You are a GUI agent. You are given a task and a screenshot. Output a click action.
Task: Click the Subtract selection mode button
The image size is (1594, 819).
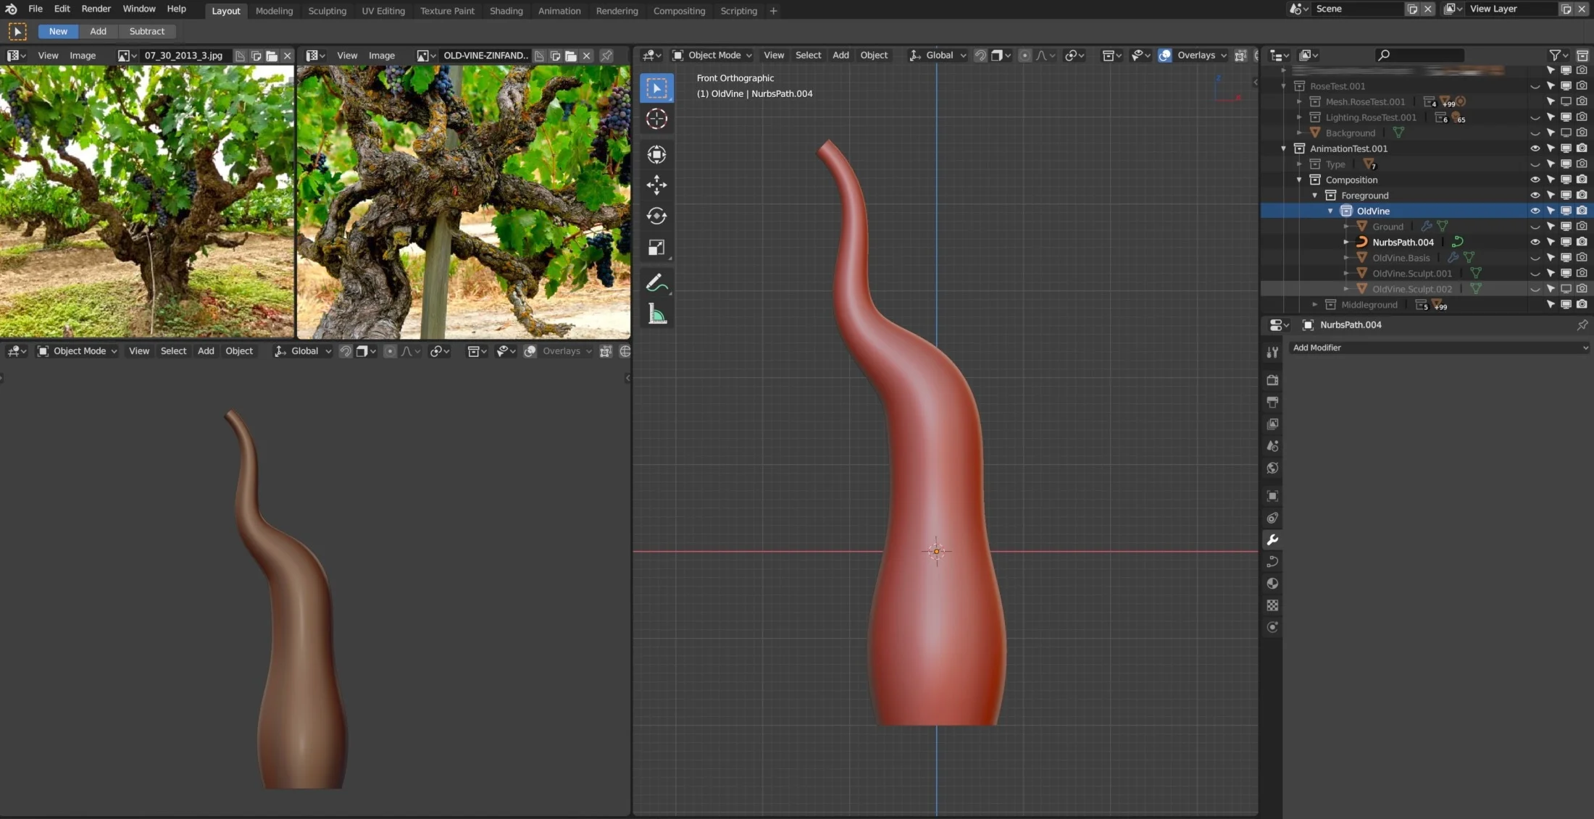point(146,31)
